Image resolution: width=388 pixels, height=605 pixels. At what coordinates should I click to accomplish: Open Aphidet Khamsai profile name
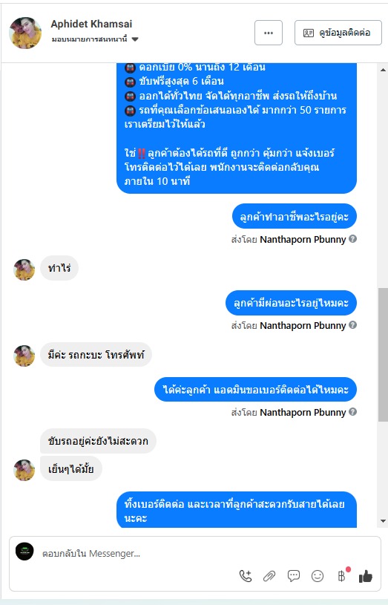(x=91, y=24)
